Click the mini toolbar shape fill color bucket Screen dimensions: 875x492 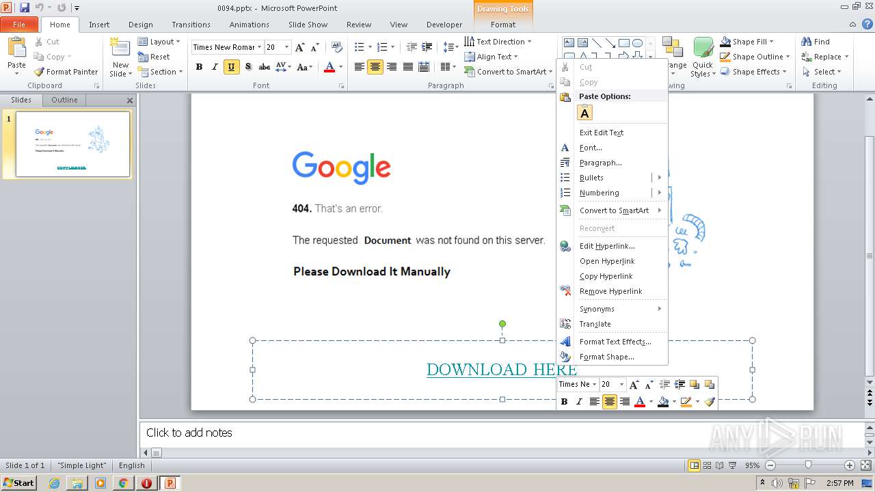662,402
